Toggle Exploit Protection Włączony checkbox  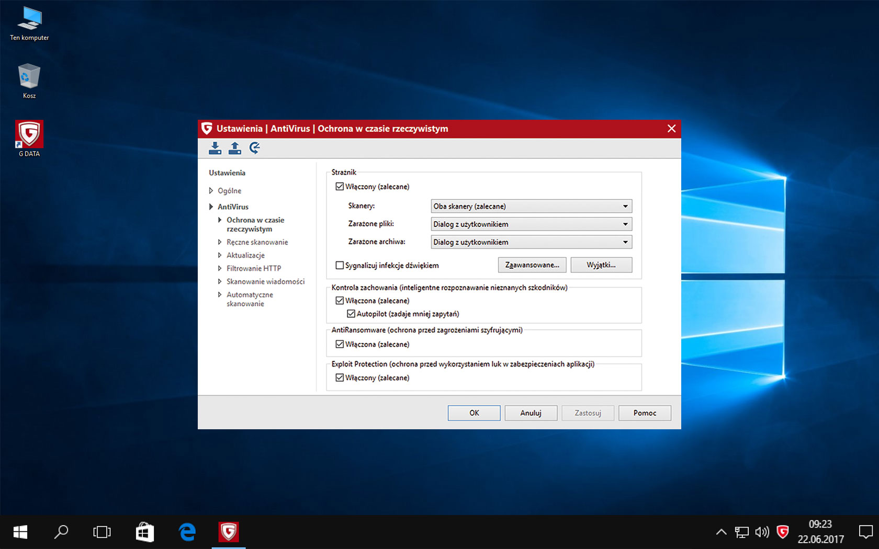340,378
